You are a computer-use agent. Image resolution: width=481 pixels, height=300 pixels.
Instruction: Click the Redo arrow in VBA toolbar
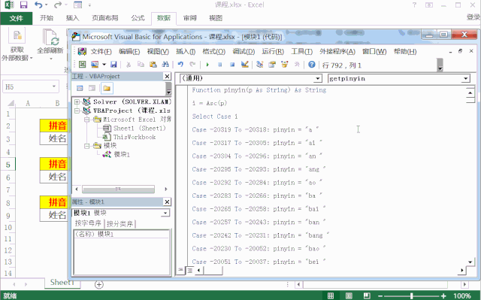tap(192, 65)
